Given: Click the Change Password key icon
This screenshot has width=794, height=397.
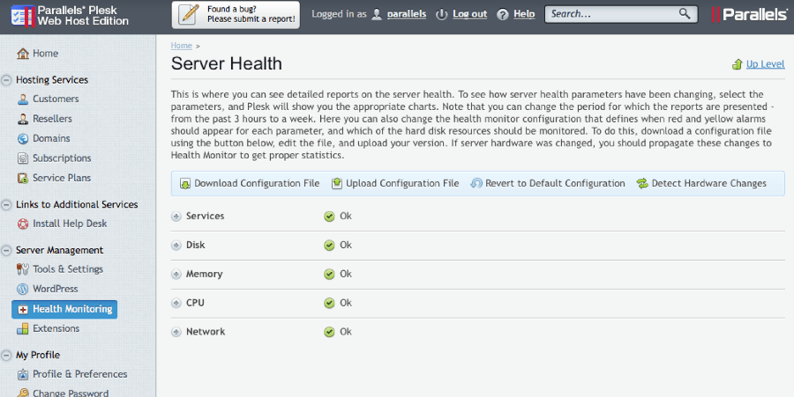Looking at the screenshot, I should click(x=23, y=393).
